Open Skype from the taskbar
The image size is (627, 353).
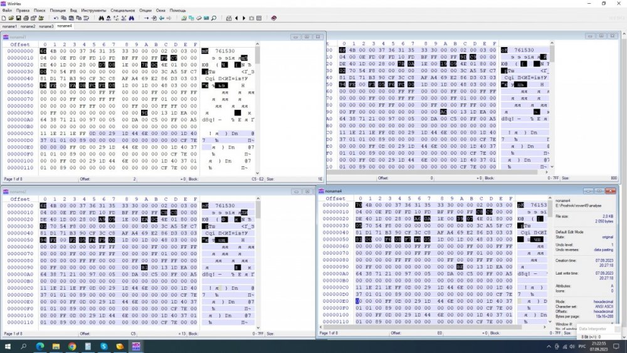(104, 346)
